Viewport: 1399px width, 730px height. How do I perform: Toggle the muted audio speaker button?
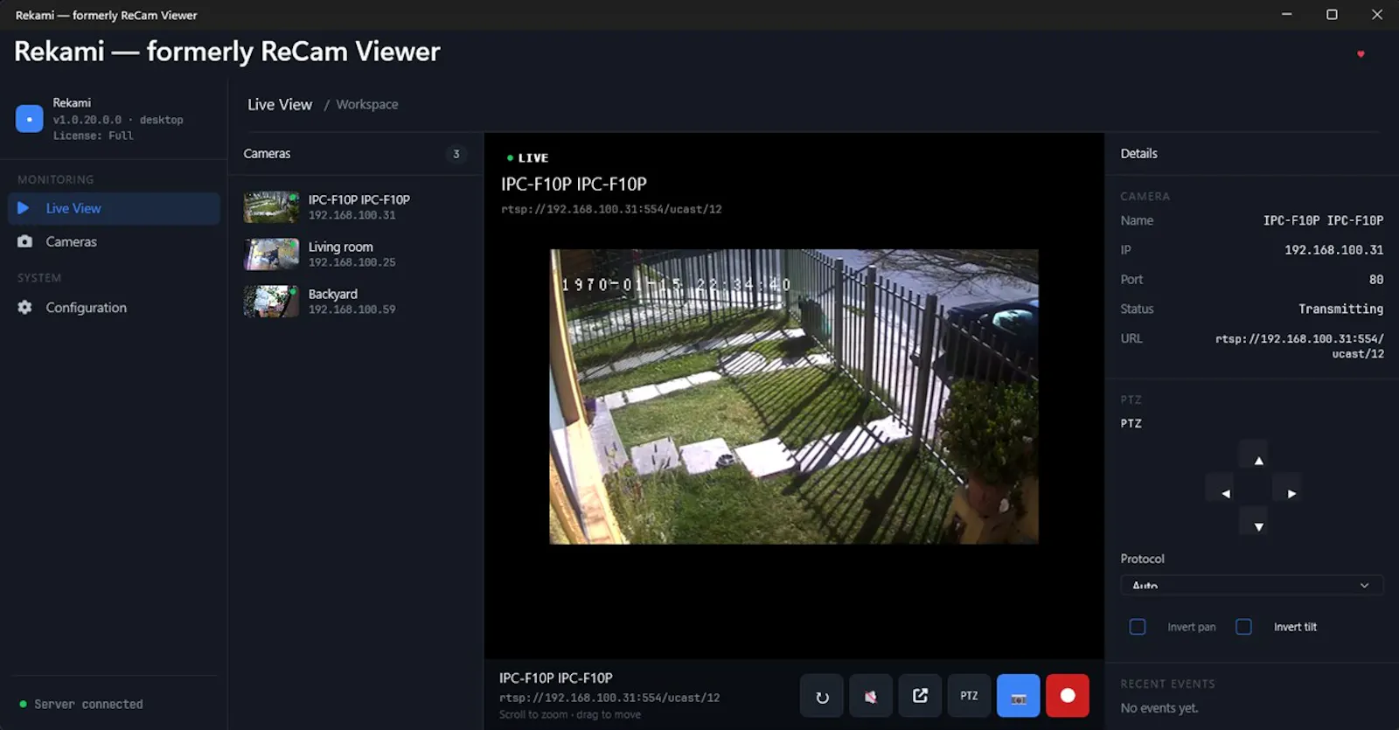coord(871,696)
